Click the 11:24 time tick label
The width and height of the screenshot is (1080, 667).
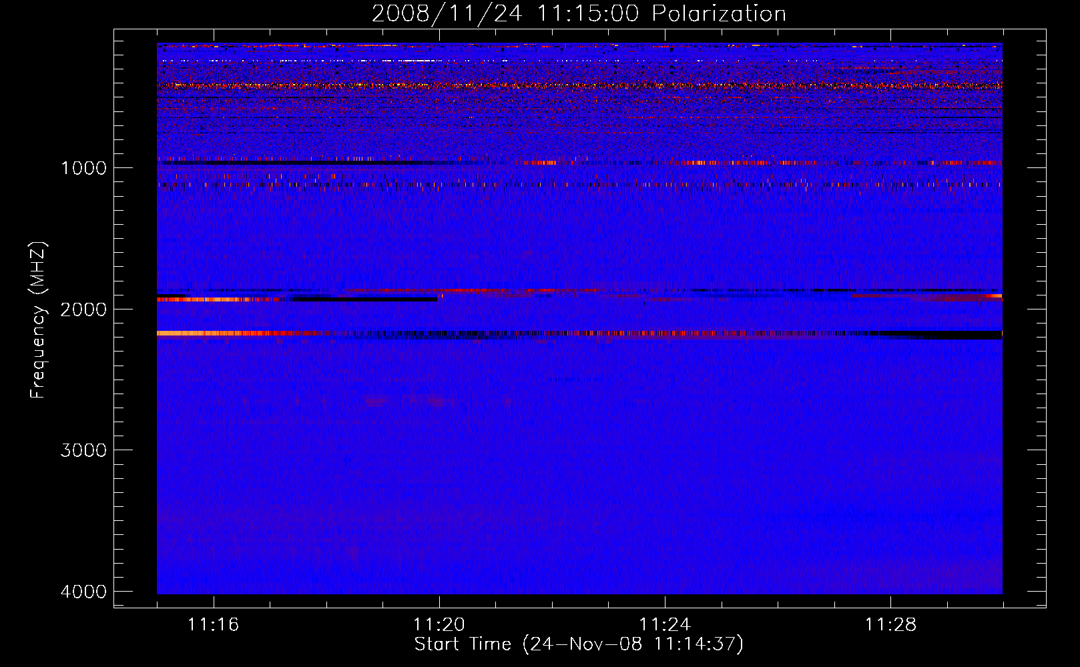[x=665, y=624]
